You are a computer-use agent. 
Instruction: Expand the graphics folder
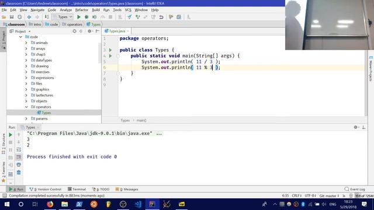[26, 89]
